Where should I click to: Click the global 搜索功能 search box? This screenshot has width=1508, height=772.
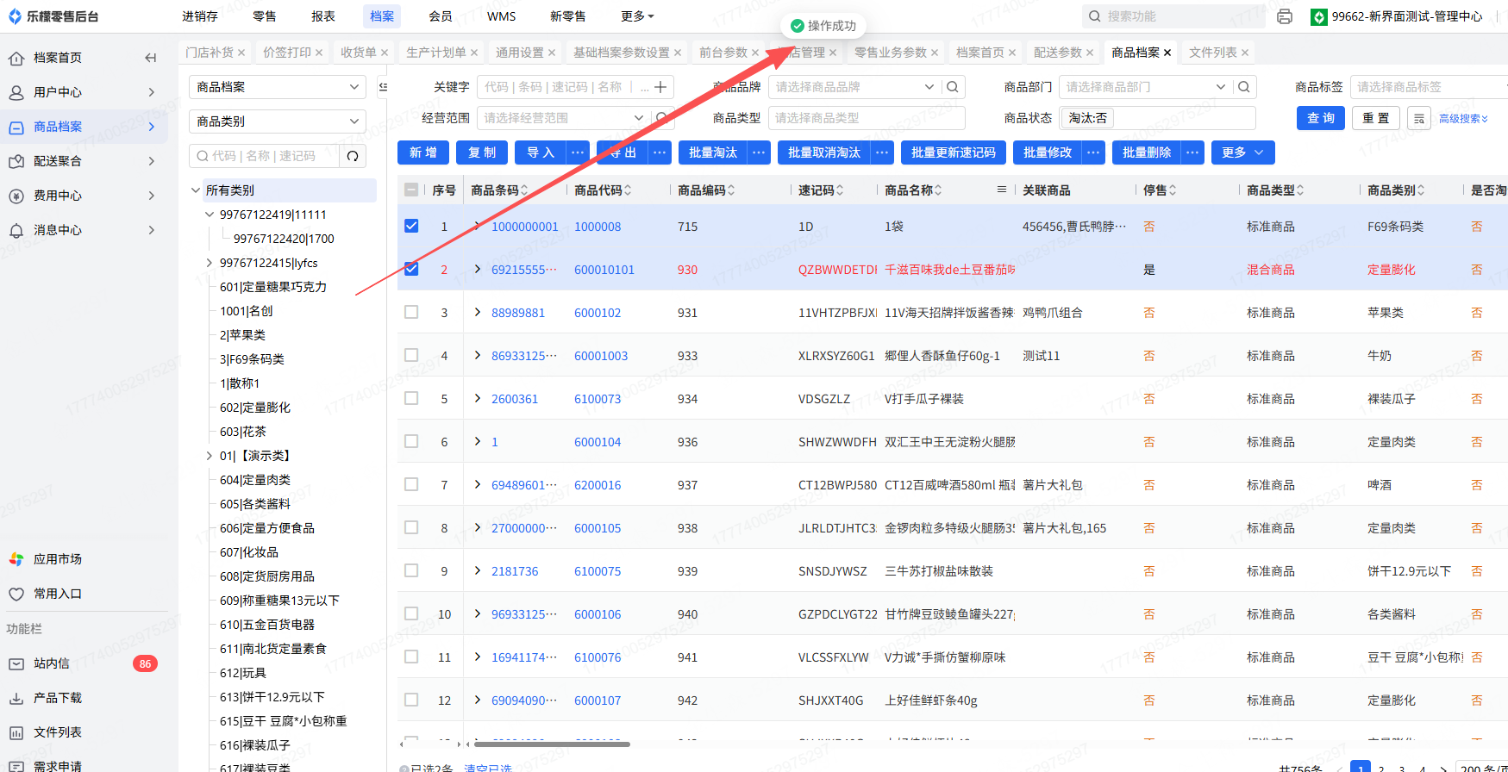click(1173, 16)
